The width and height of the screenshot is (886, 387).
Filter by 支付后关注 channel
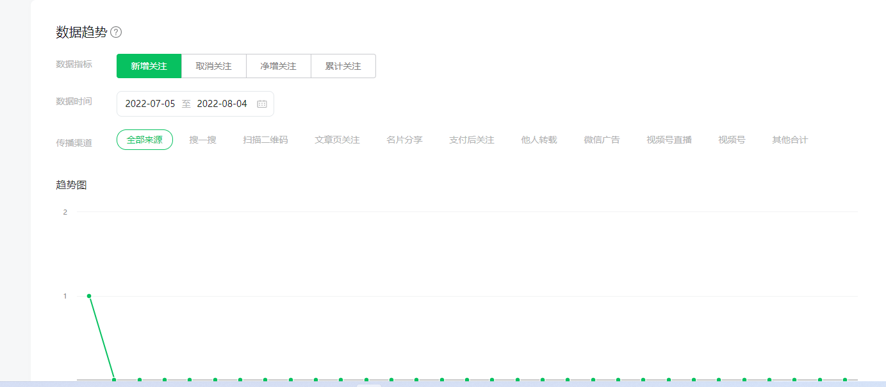pos(472,140)
